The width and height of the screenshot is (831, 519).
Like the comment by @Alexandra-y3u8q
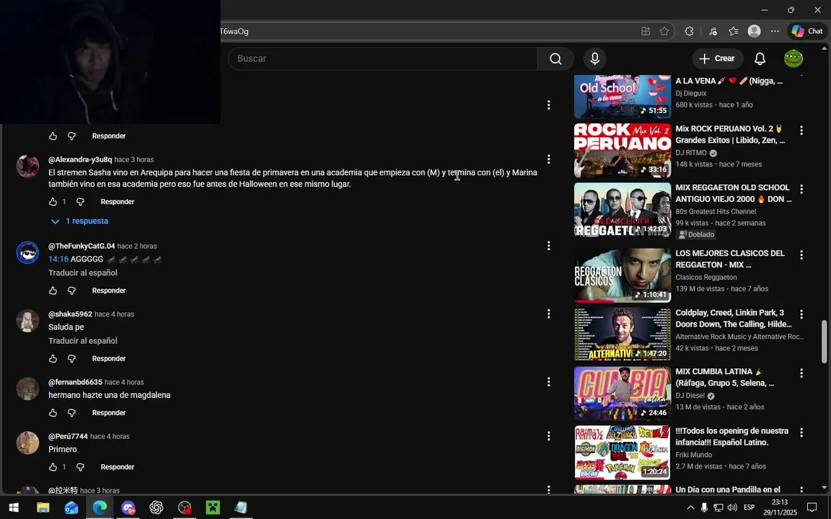[53, 202]
